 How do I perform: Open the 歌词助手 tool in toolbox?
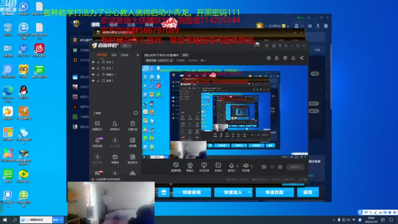pyautogui.click(x=132, y=159)
